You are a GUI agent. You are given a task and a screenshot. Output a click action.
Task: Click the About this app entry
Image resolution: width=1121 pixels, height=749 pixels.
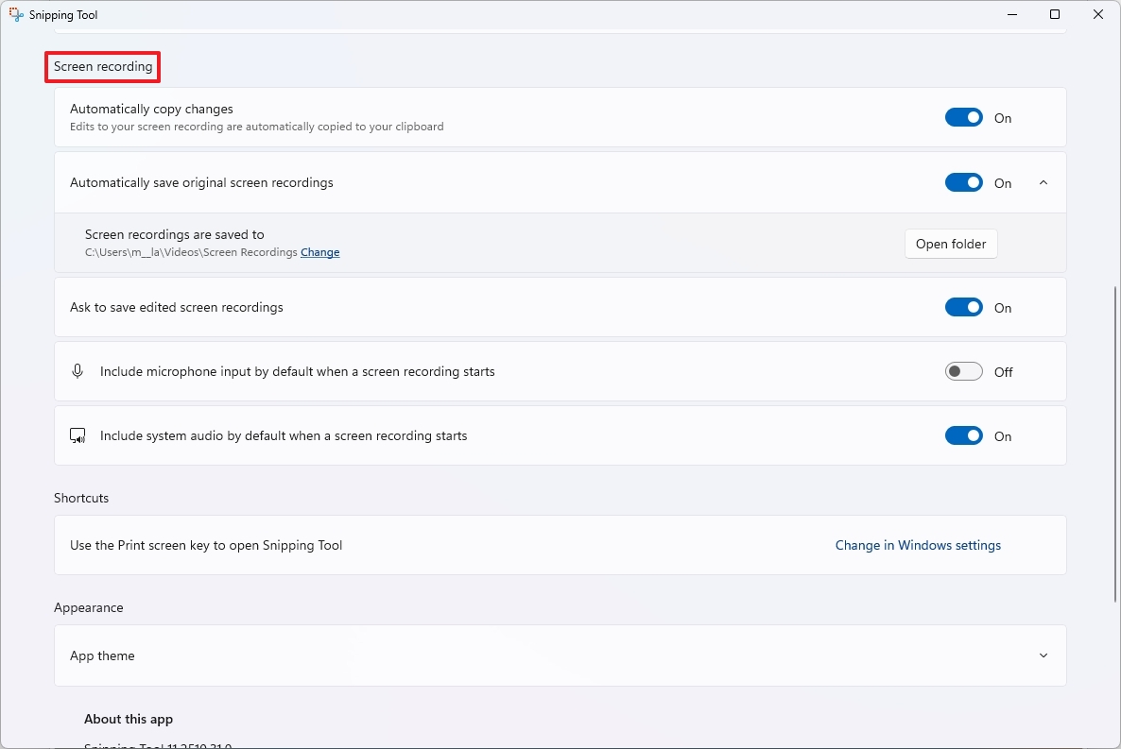[129, 719]
